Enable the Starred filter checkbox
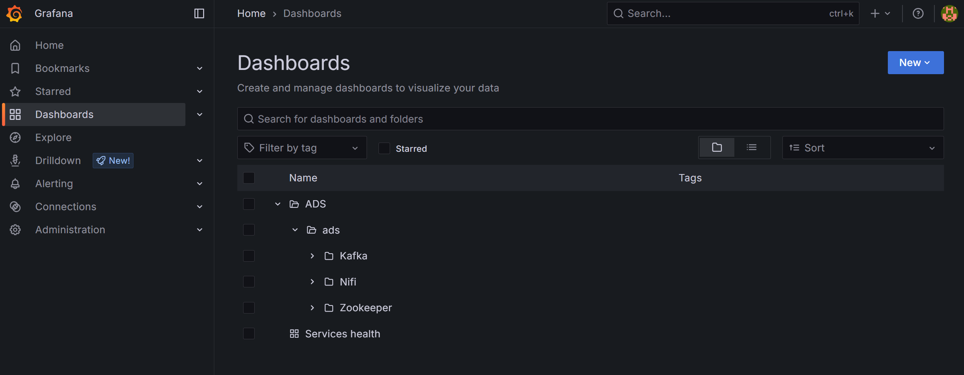This screenshot has height=375, width=964. point(384,148)
